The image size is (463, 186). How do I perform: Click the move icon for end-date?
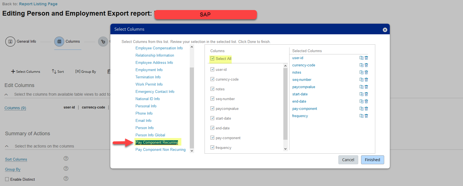click(x=361, y=102)
